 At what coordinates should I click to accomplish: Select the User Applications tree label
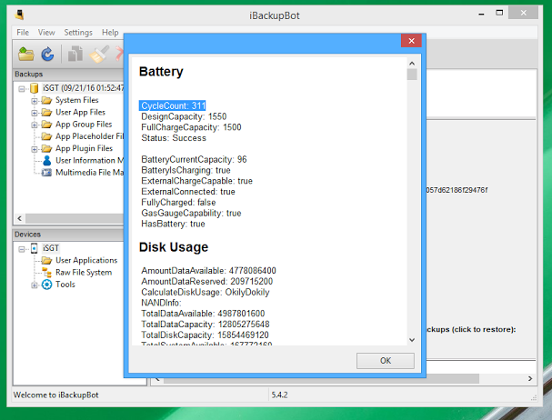86,261
